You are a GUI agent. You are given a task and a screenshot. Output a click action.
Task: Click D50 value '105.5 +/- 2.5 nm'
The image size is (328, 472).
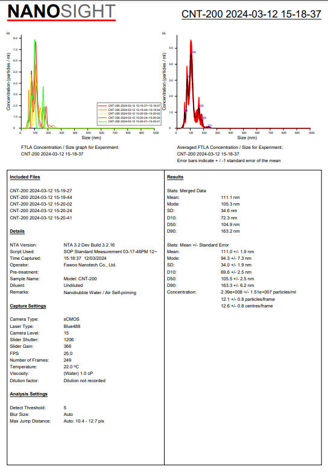[238, 278]
